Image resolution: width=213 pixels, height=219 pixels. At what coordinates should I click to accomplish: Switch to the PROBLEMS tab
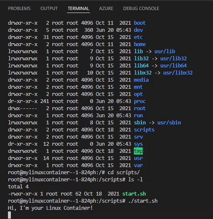(19, 8)
